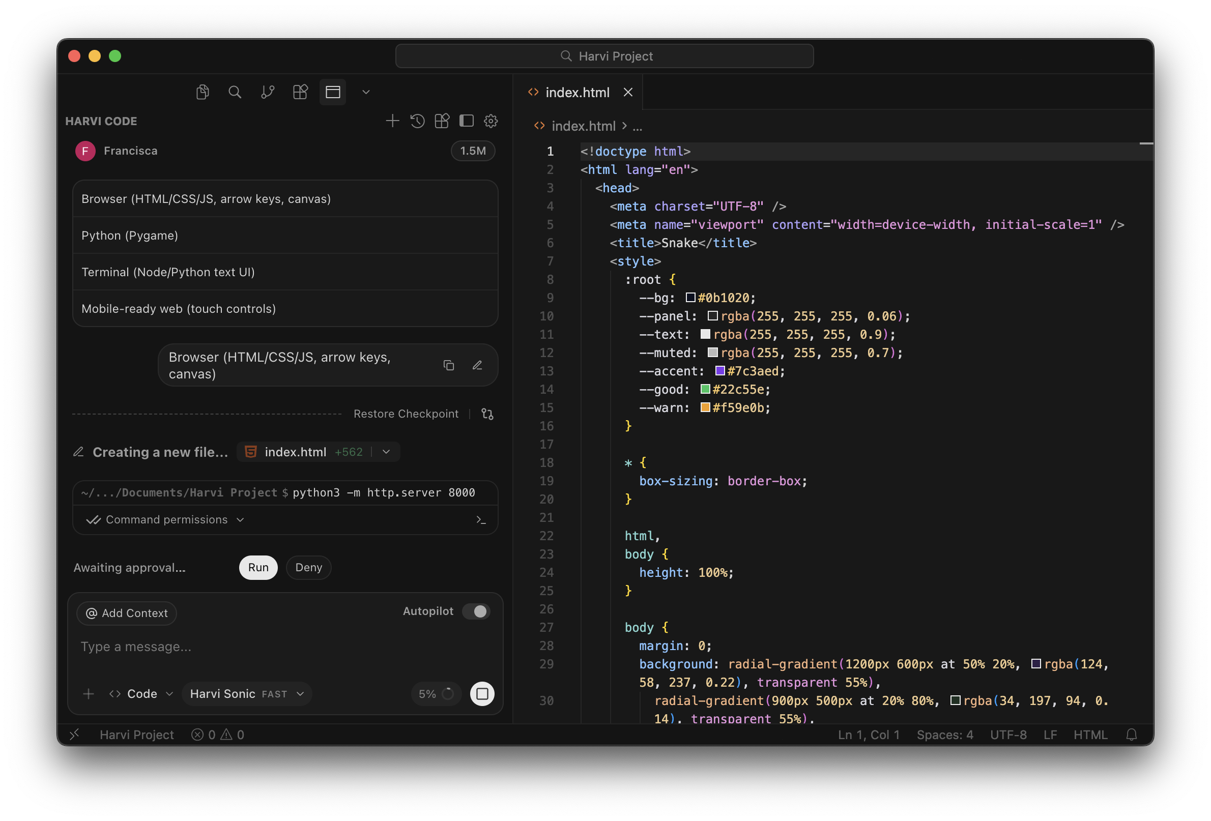Open Harvi Code settings gear
The width and height of the screenshot is (1211, 821).
(491, 121)
